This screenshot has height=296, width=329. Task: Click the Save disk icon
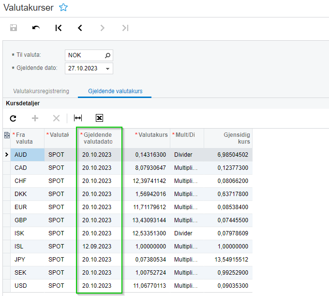14,28
